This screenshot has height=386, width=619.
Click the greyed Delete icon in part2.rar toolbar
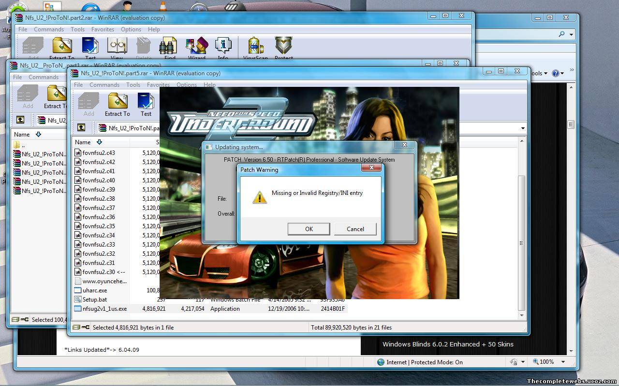pyautogui.click(x=144, y=48)
